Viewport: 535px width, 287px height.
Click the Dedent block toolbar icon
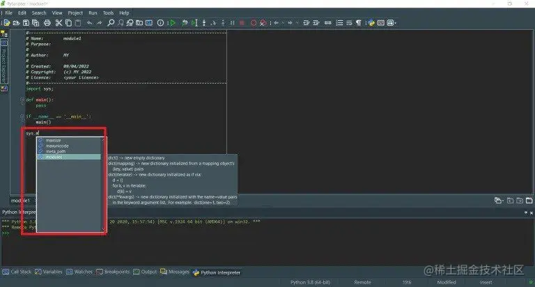(307, 23)
